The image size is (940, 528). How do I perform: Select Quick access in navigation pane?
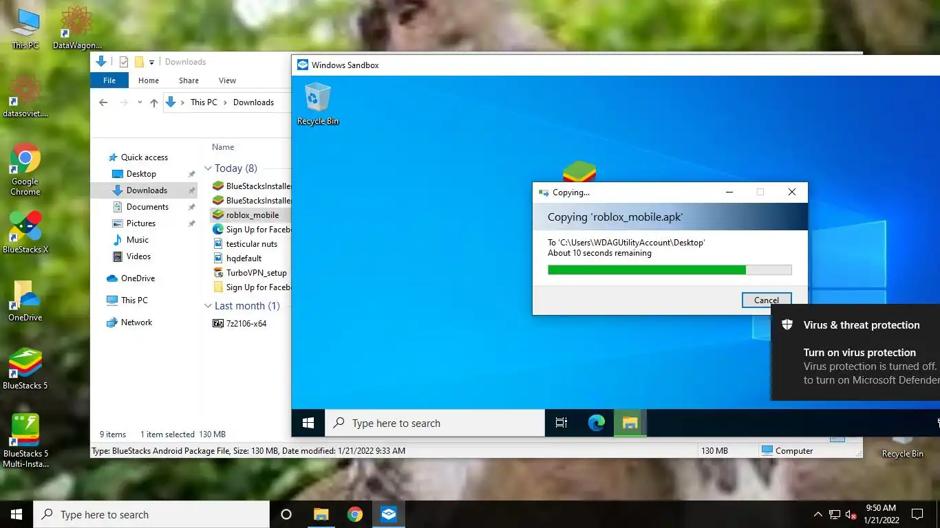(144, 157)
